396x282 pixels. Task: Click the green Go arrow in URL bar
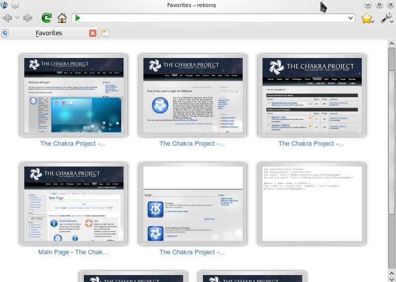(x=77, y=18)
